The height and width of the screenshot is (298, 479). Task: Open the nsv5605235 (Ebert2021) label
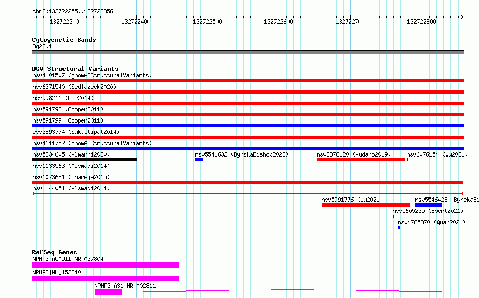coord(428,211)
